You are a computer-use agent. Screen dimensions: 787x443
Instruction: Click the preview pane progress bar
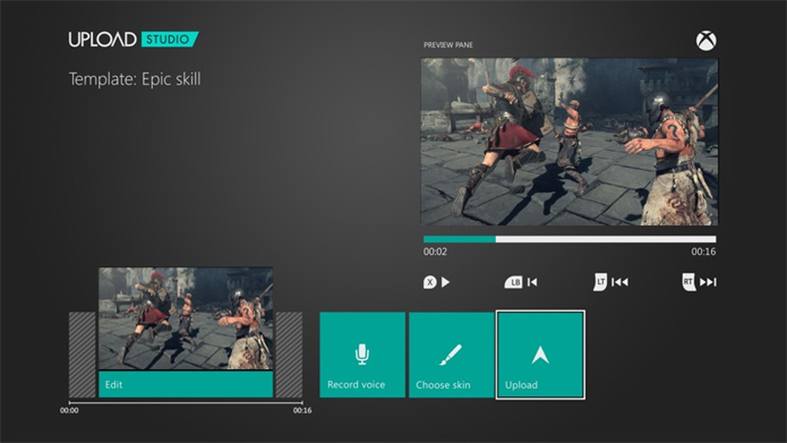pyautogui.click(x=569, y=239)
